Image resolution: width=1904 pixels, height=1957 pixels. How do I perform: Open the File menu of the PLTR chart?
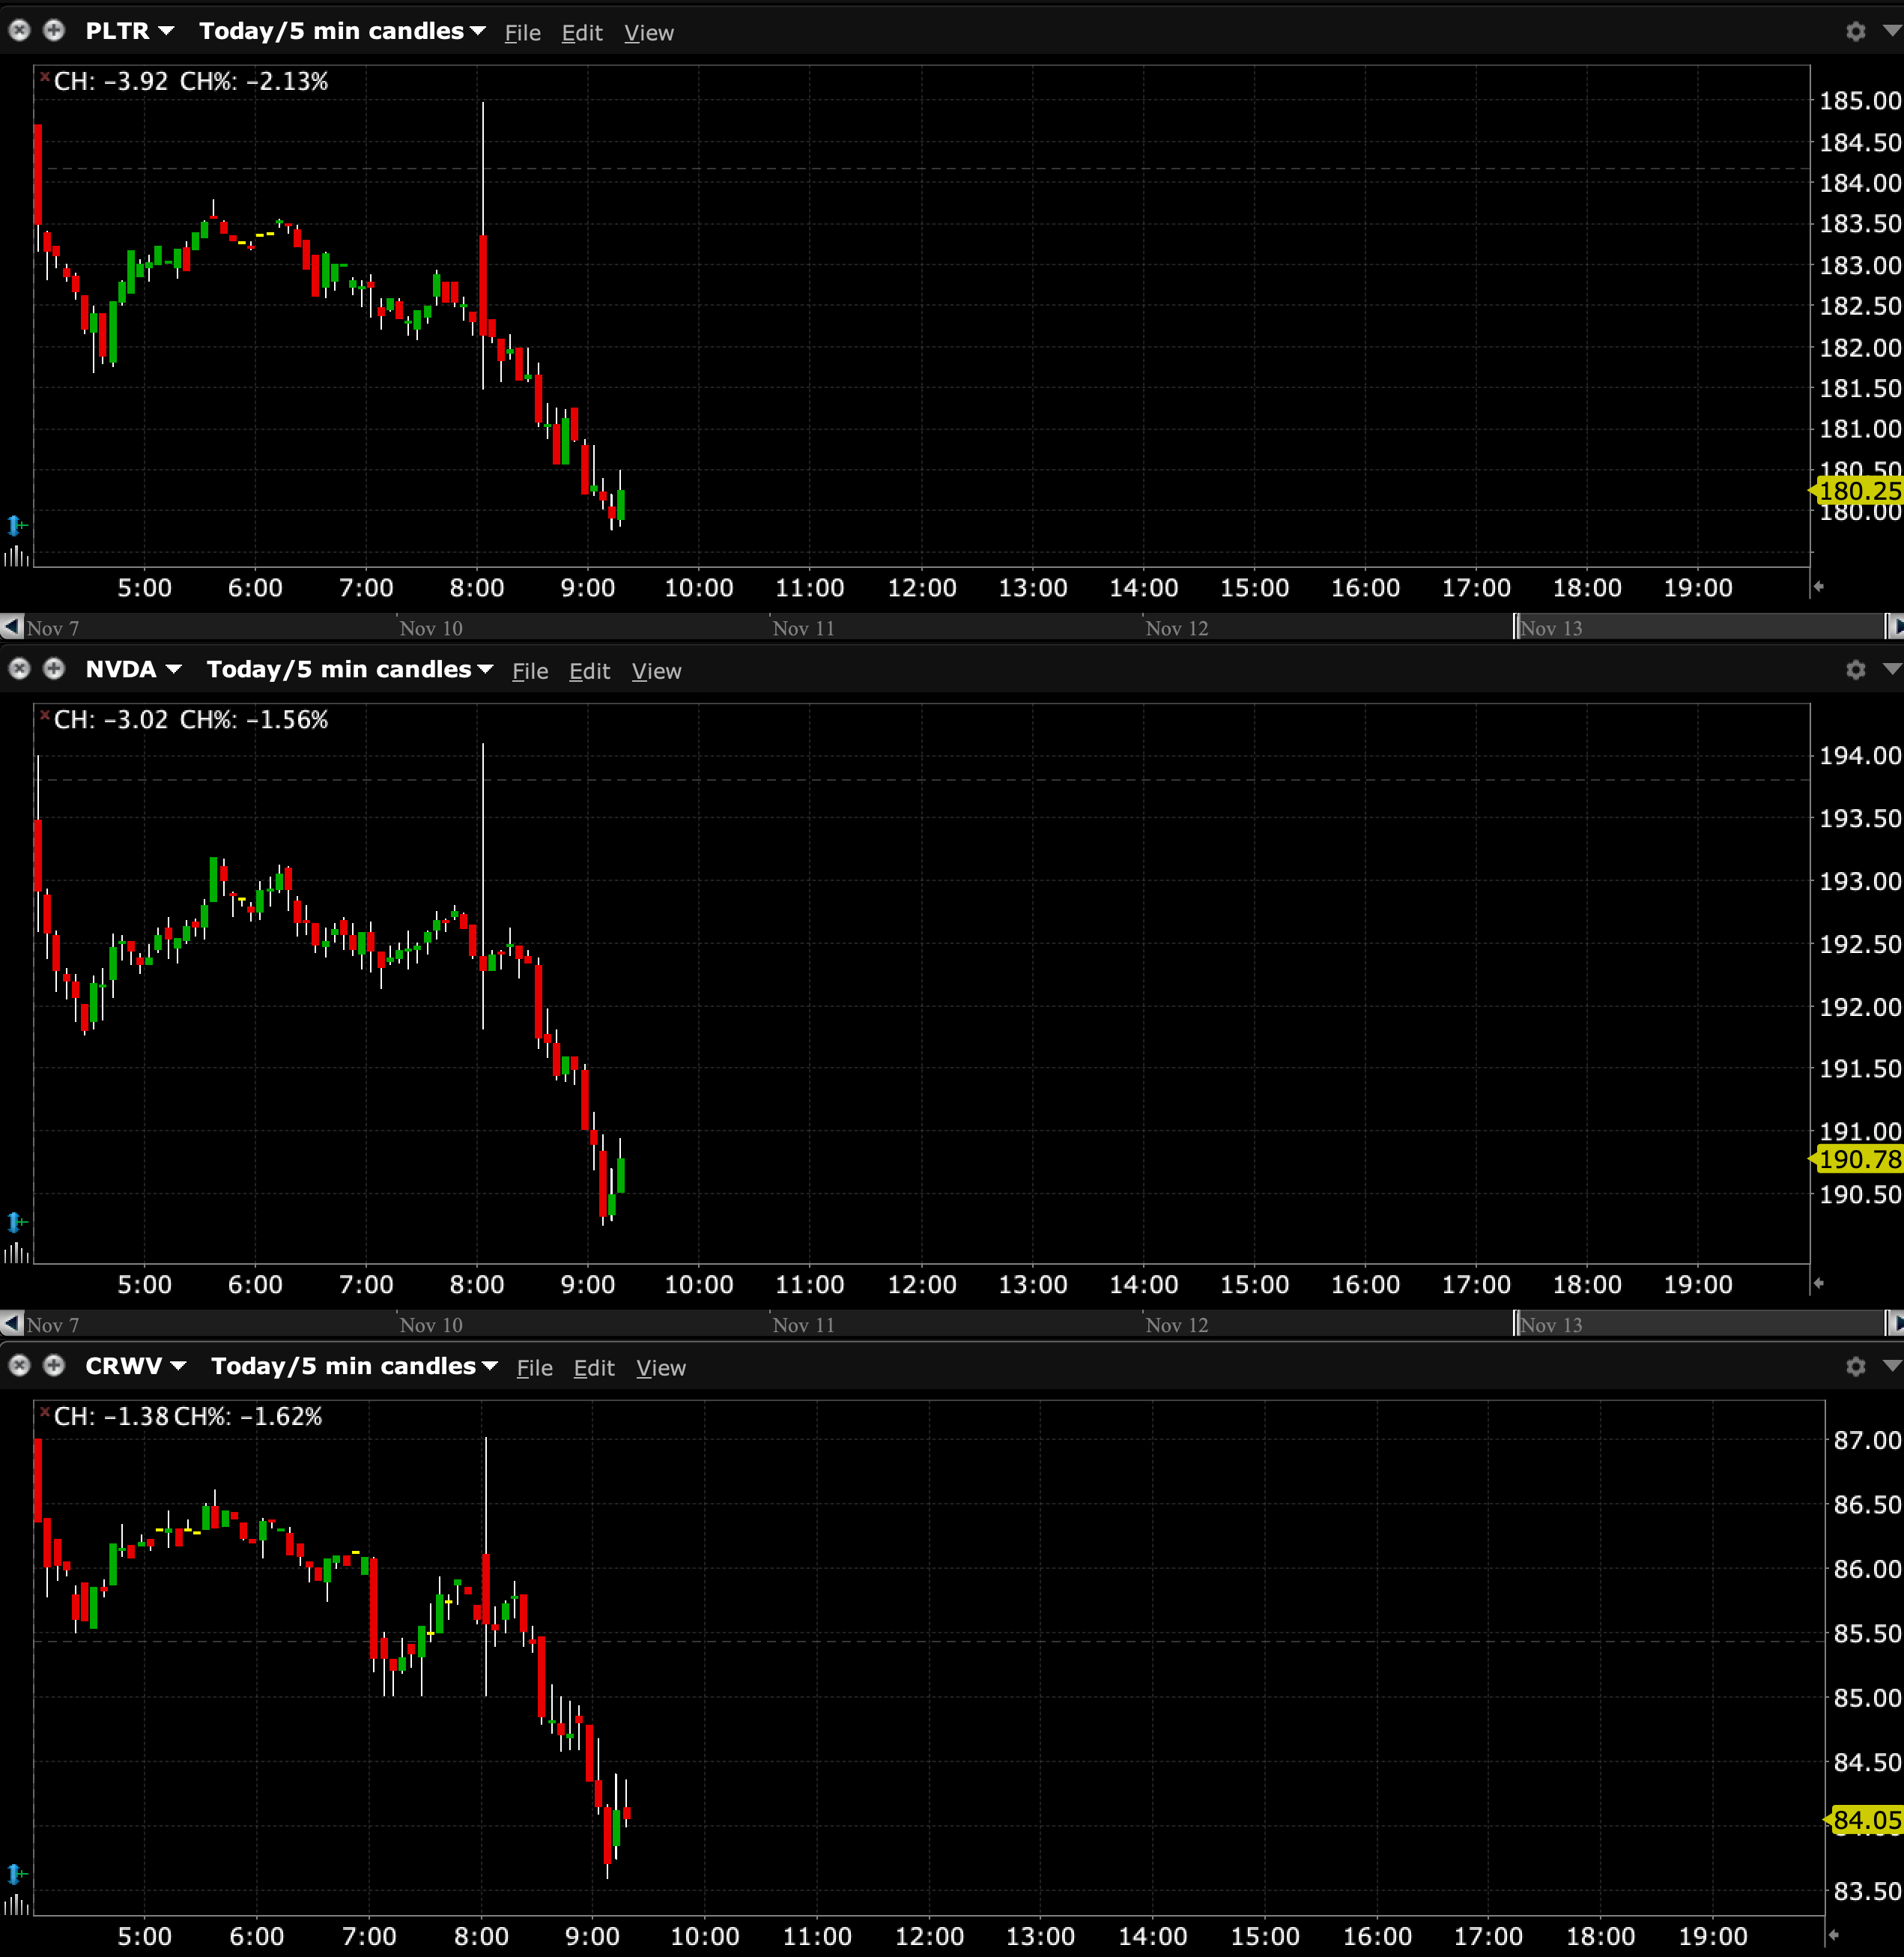[522, 33]
